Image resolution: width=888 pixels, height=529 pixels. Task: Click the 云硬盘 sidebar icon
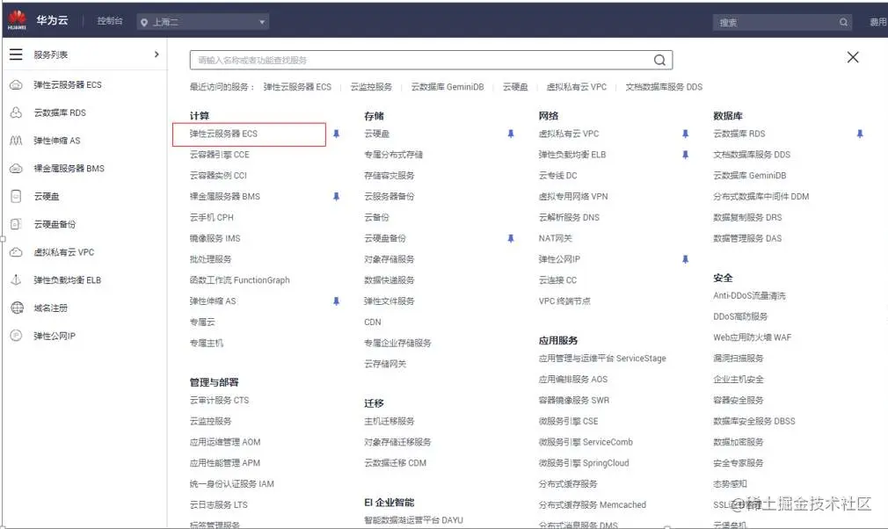[x=17, y=196]
